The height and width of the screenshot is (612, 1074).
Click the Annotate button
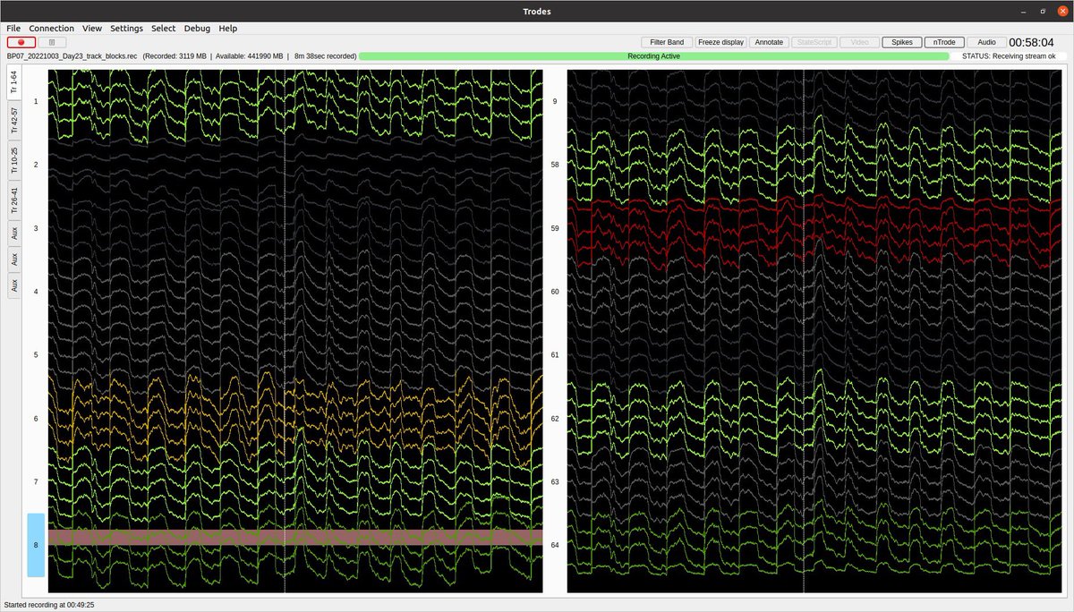[x=769, y=41]
